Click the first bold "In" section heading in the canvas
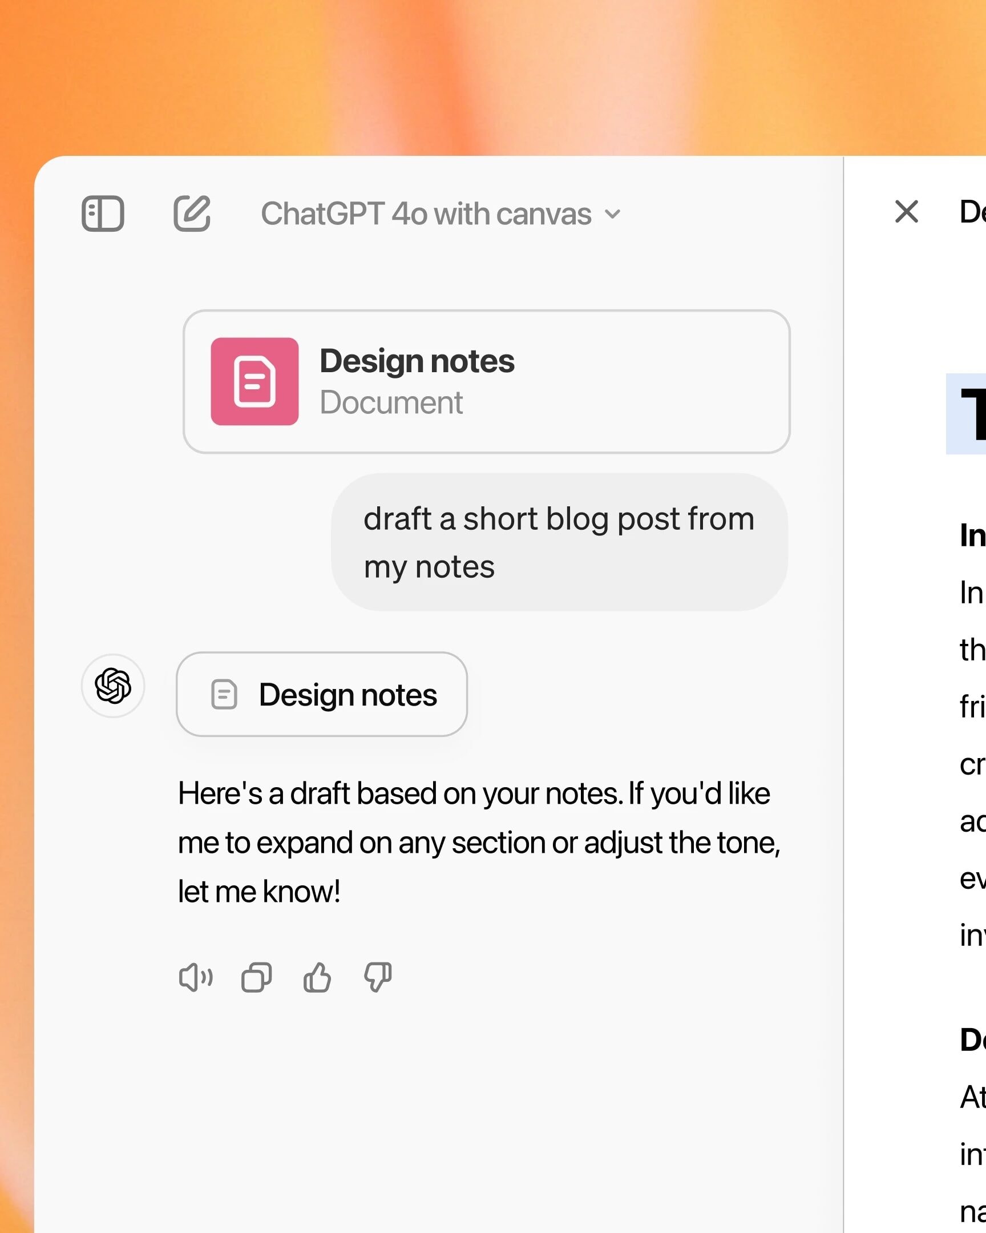This screenshot has width=986, height=1233. click(972, 535)
